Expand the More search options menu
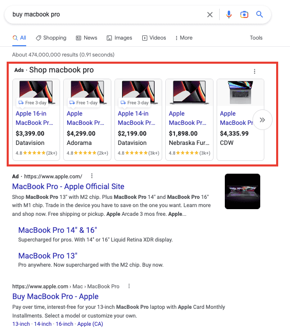The width and height of the screenshot is (290, 334). 184,38
